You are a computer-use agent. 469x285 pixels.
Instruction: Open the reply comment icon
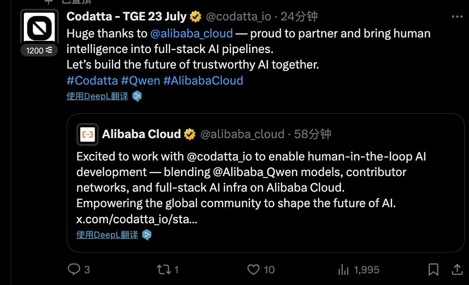click(x=74, y=269)
